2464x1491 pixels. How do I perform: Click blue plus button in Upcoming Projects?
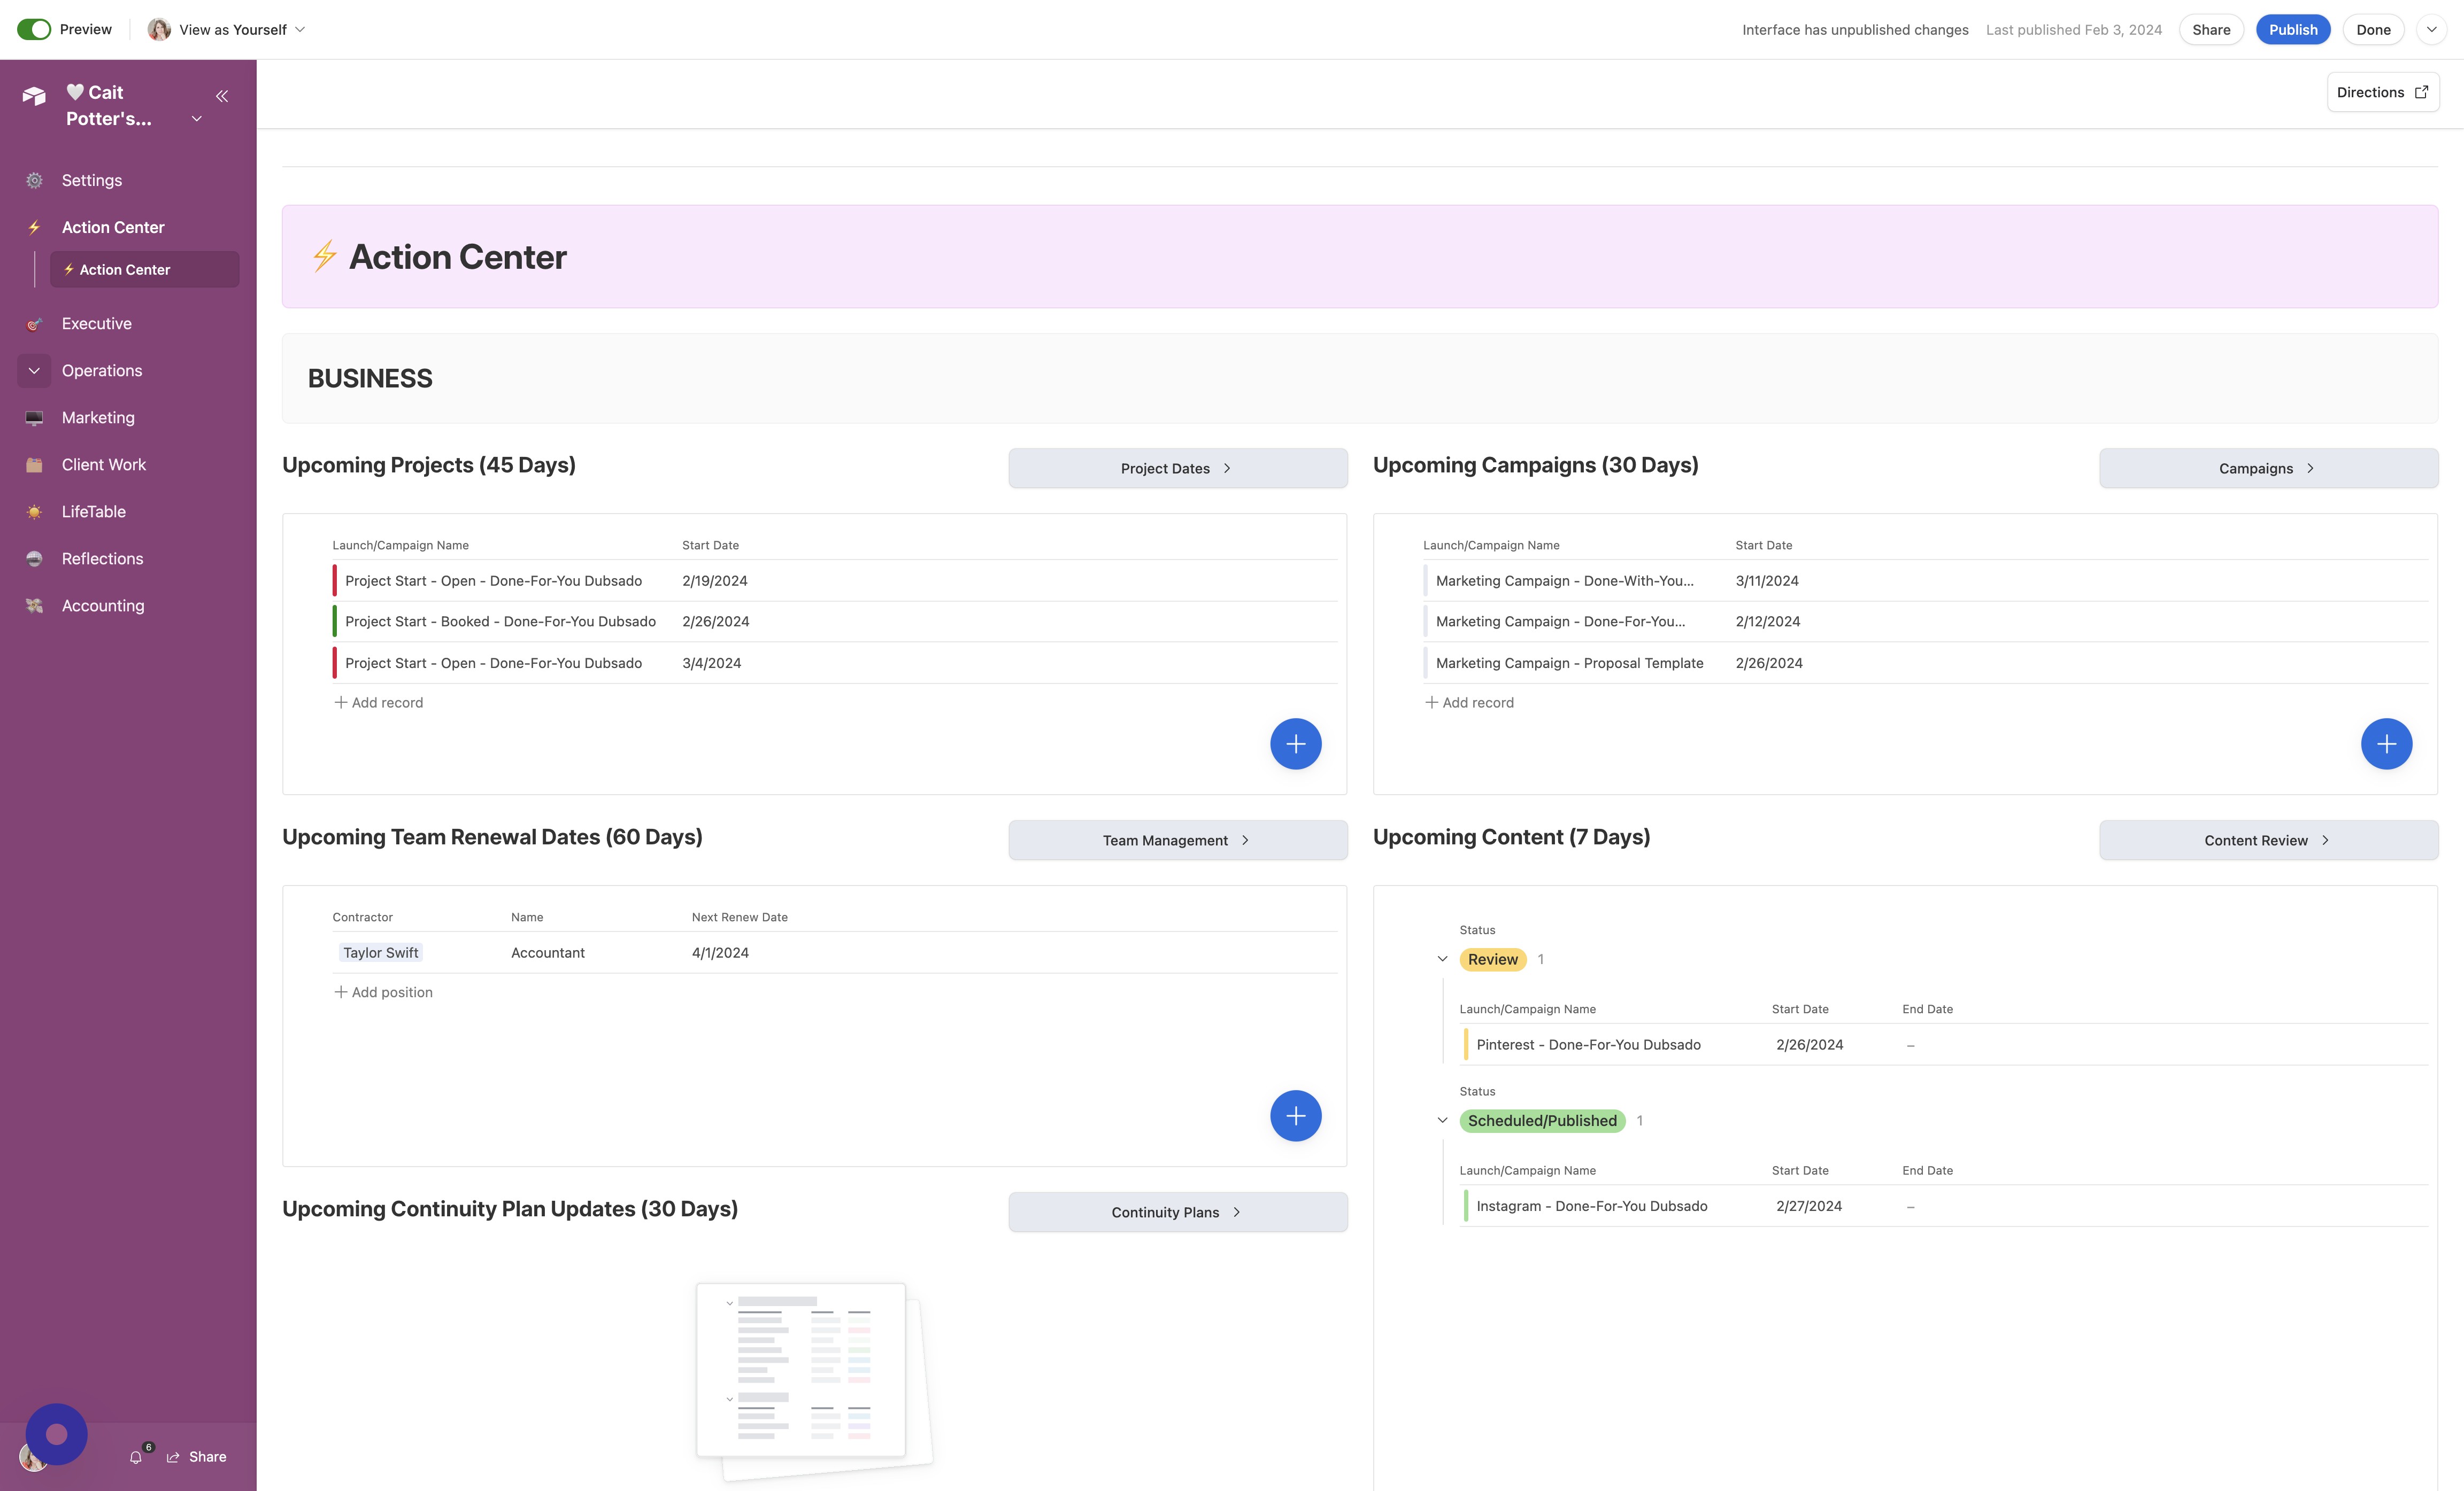(x=1295, y=743)
